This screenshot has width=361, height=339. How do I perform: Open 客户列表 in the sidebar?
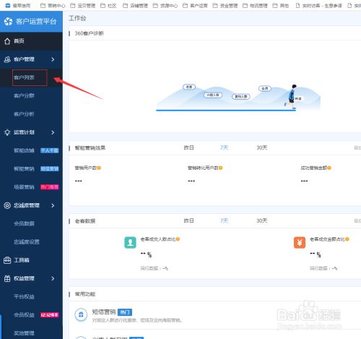click(x=24, y=77)
